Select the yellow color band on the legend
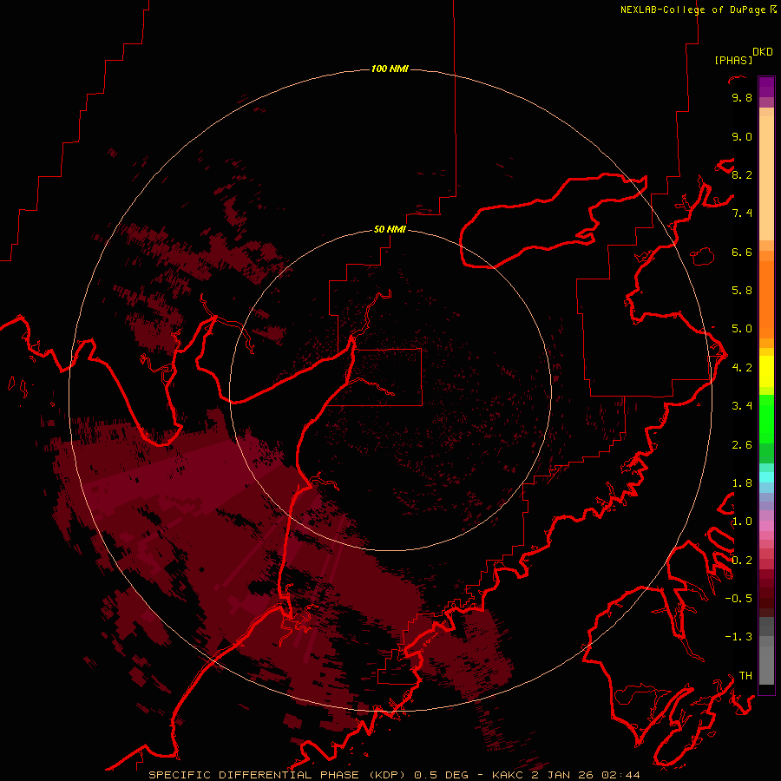781x781 pixels. tap(766, 371)
